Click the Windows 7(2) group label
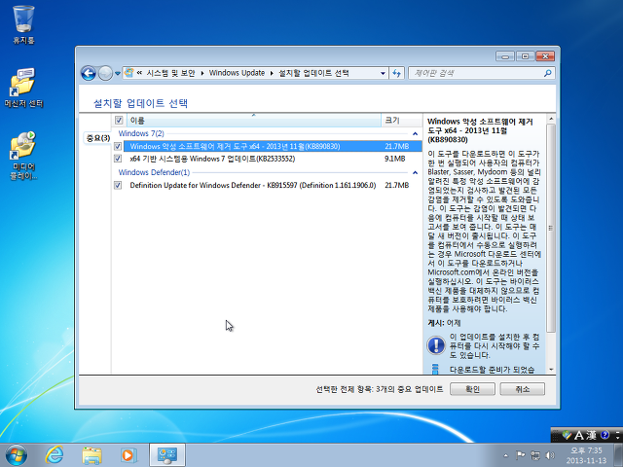The height and width of the screenshot is (467, 623). (141, 133)
